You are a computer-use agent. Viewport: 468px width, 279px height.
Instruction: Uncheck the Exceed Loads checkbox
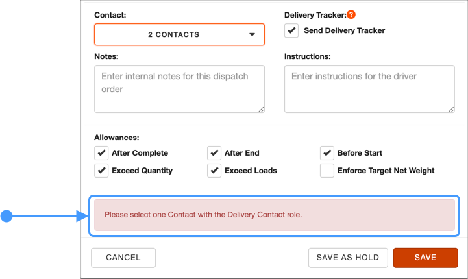point(214,171)
